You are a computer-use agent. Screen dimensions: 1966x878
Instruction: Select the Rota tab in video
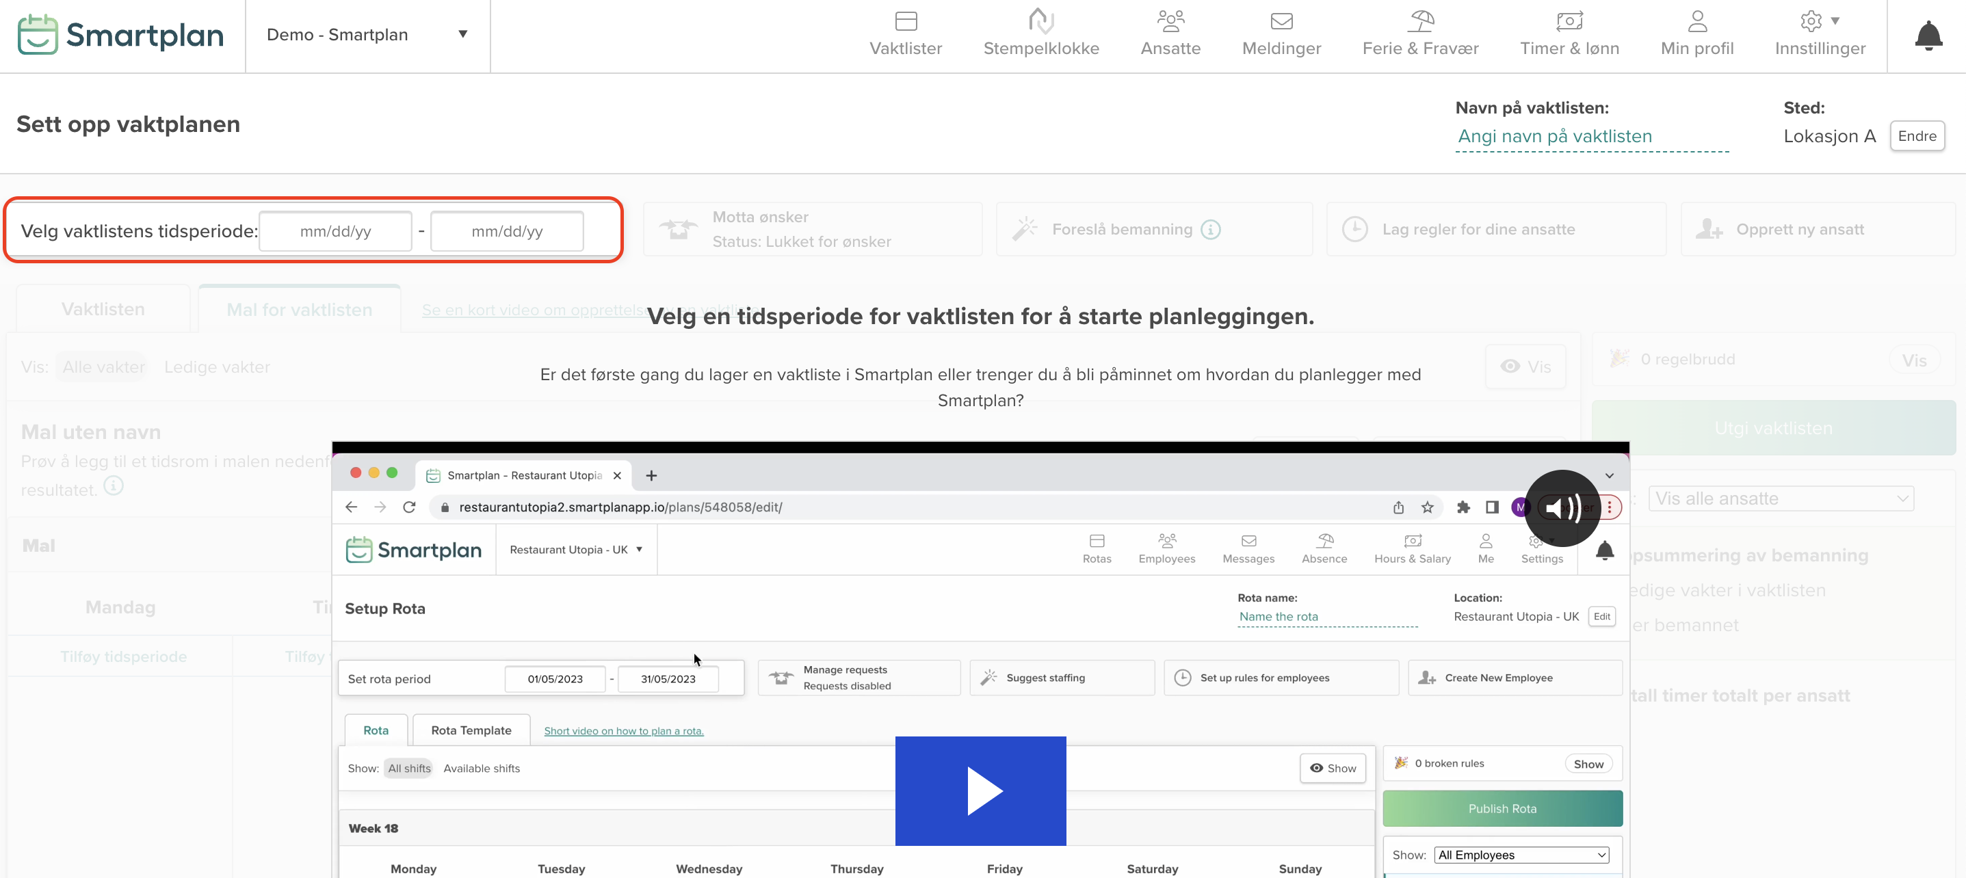coord(376,730)
